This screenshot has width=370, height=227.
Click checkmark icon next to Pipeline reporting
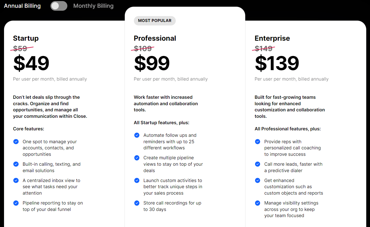pyautogui.click(x=16, y=203)
